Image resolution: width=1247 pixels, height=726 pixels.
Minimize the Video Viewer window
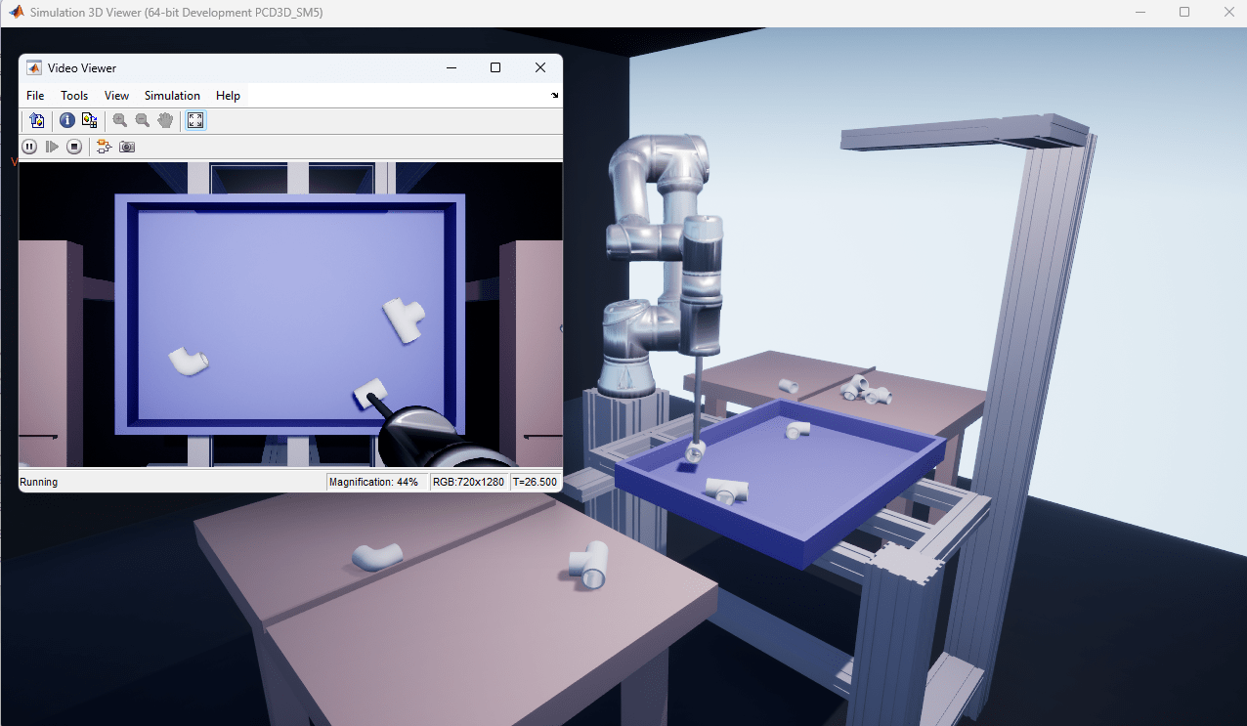pos(451,67)
